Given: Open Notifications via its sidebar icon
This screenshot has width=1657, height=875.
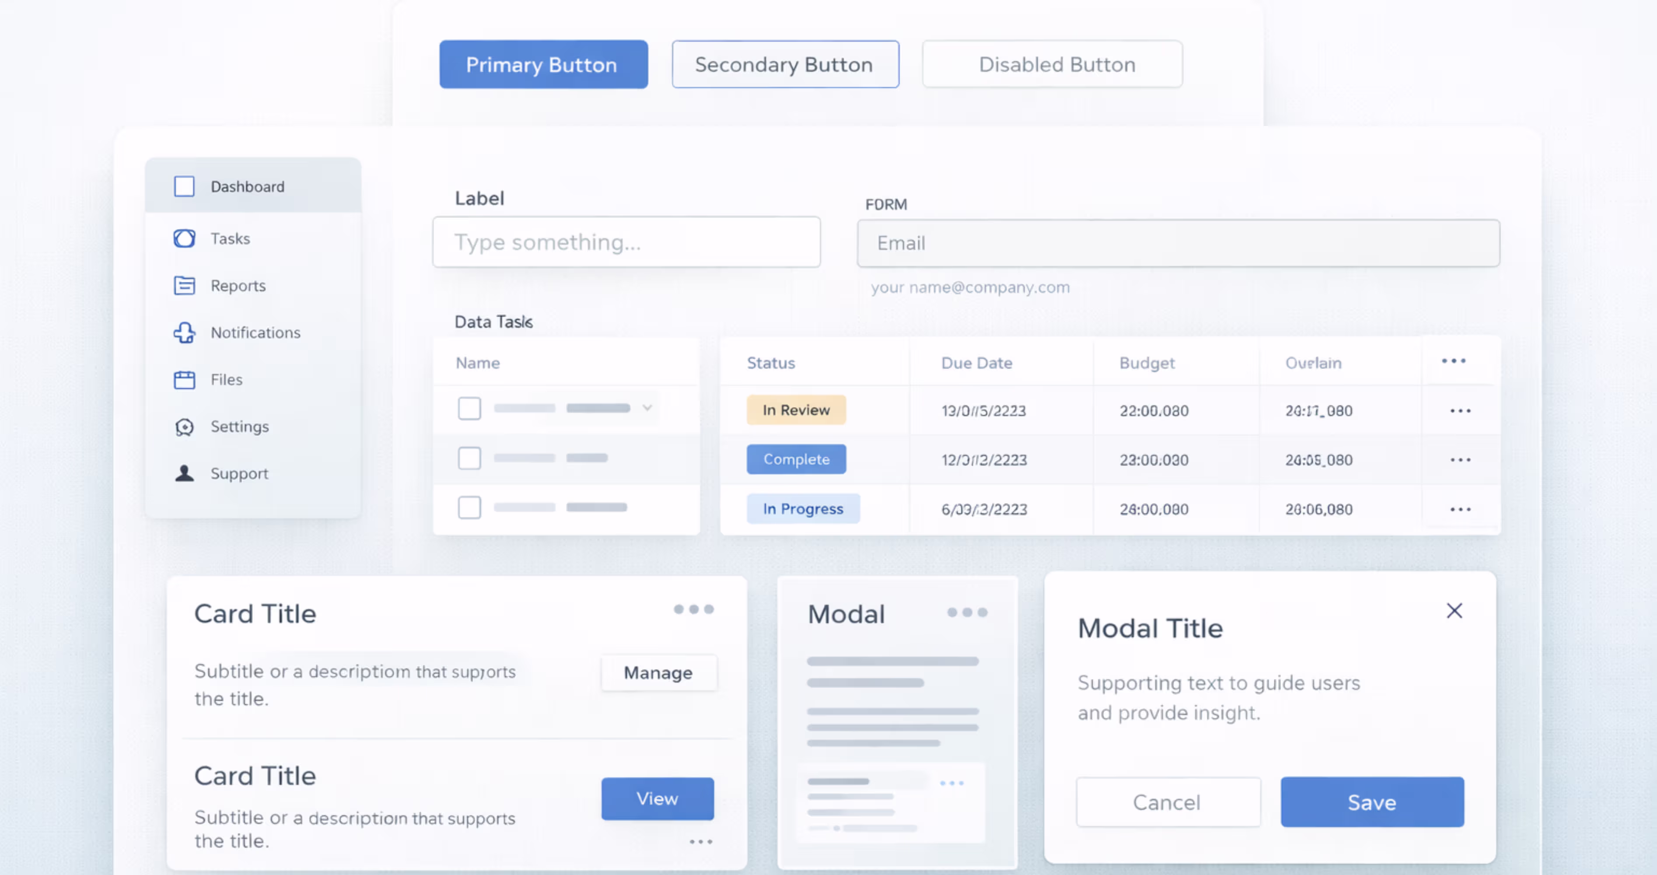Looking at the screenshot, I should 184,332.
